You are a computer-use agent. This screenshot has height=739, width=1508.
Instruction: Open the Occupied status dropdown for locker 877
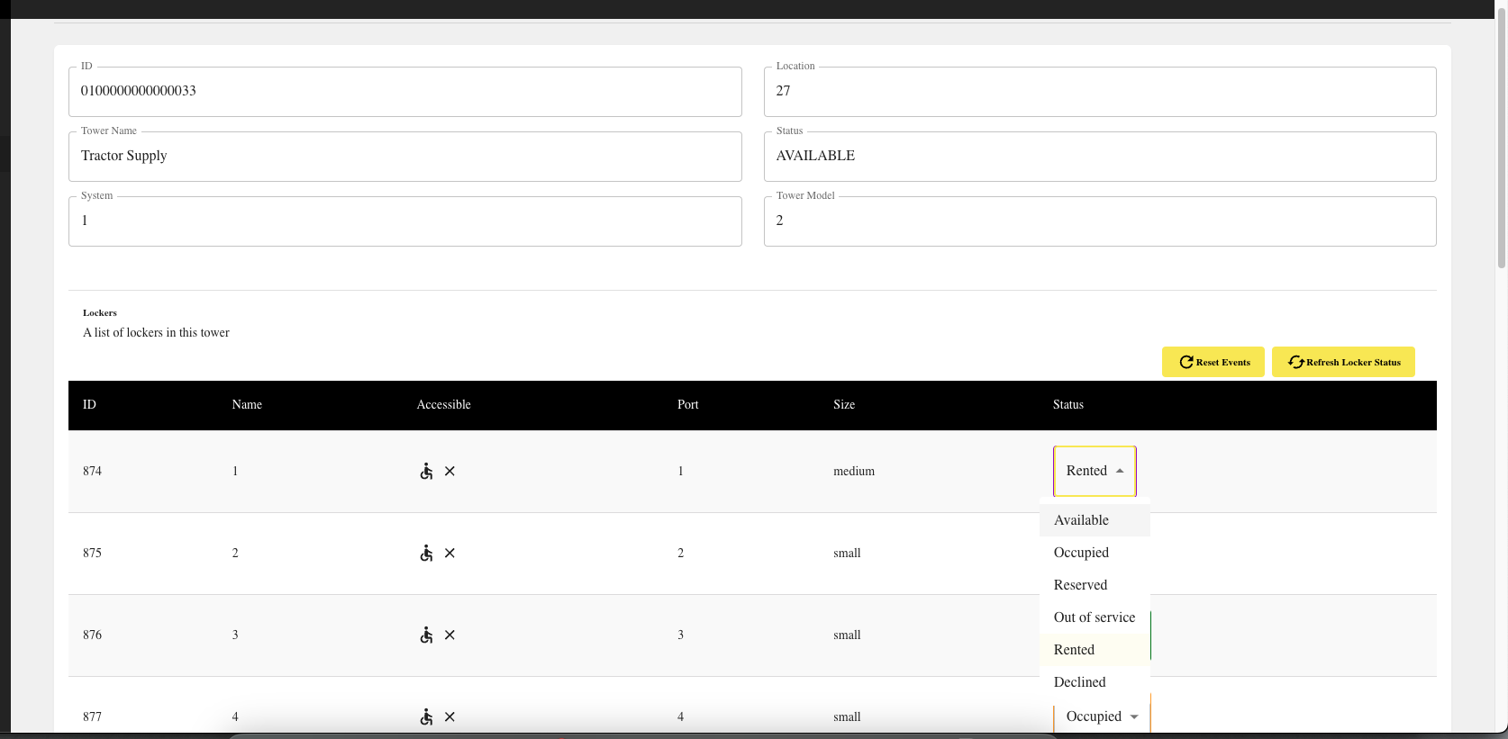point(1102,716)
